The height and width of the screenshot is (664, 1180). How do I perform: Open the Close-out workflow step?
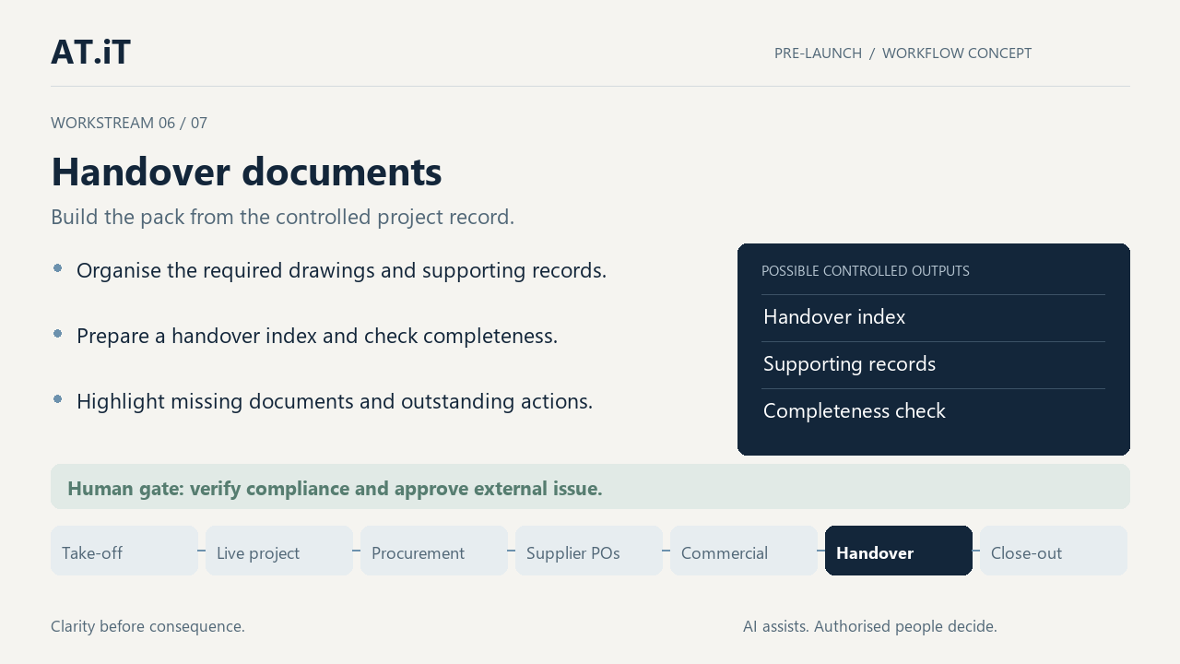coord(1054,551)
